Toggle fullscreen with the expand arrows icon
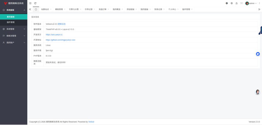The height and width of the screenshot is (125, 262). [242, 3]
